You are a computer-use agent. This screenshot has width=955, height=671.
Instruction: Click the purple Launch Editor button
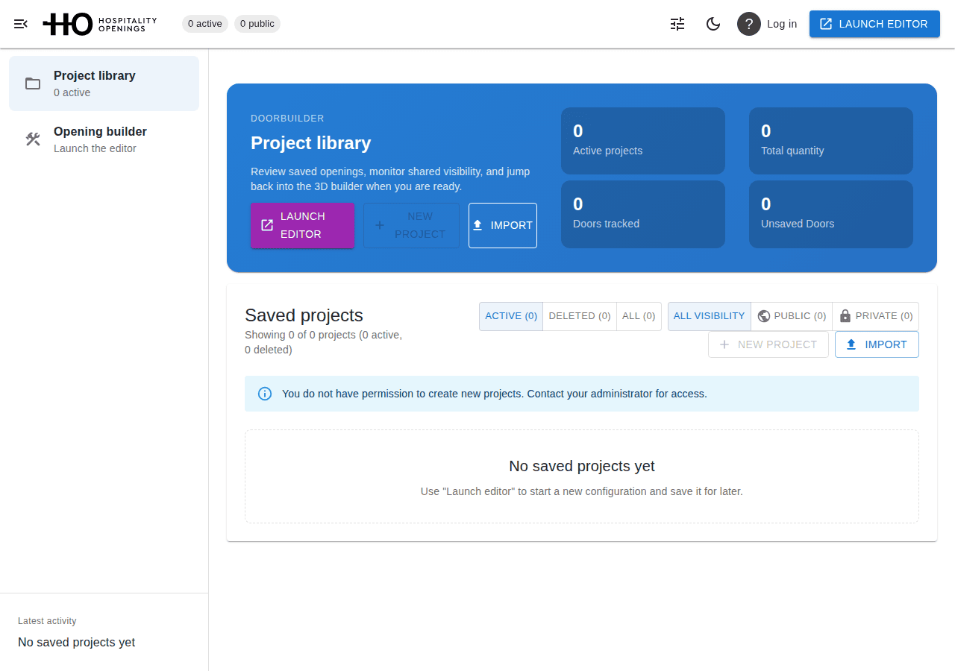pos(302,225)
